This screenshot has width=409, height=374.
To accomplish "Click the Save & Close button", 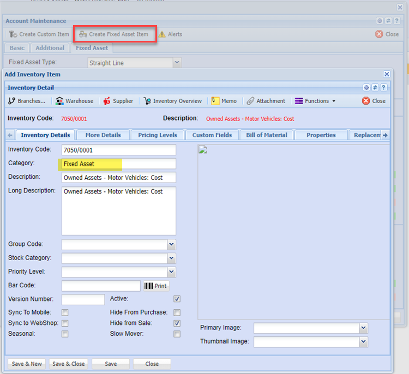I will [68, 364].
